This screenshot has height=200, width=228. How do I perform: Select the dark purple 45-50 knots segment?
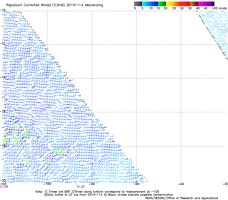(210, 4)
